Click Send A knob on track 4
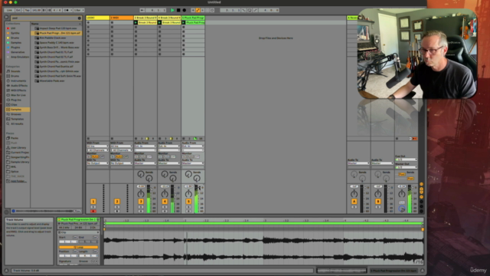 pyautogui.click(x=165, y=174)
